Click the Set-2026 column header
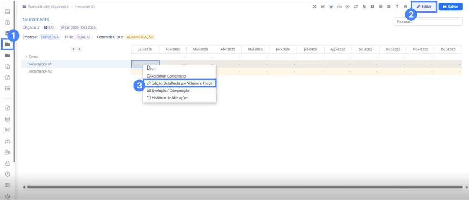469x200 pixels. (x=366, y=49)
